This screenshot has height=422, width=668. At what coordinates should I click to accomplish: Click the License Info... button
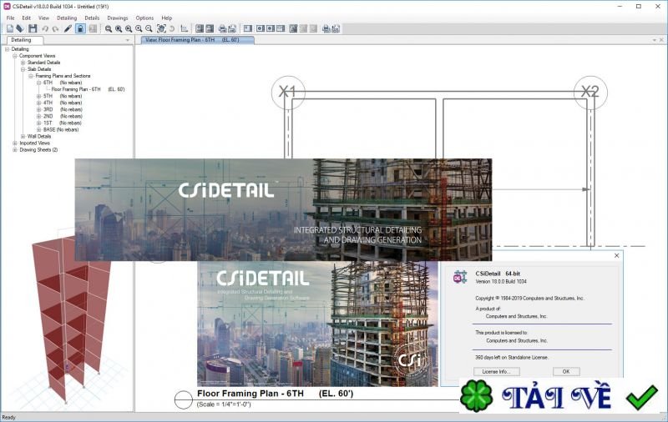(x=497, y=371)
